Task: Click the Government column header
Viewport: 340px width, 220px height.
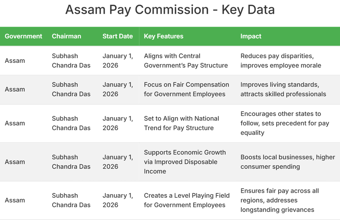Action: 23,36
